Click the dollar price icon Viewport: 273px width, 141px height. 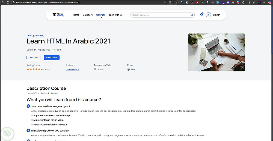click(129, 70)
